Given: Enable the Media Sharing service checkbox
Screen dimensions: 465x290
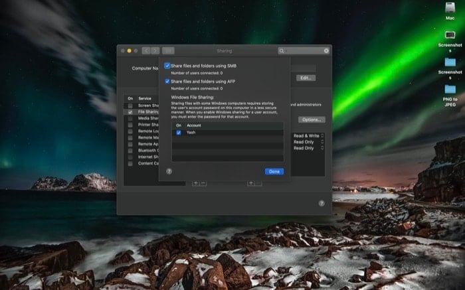Looking at the screenshot, I should pyautogui.click(x=130, y=119).
